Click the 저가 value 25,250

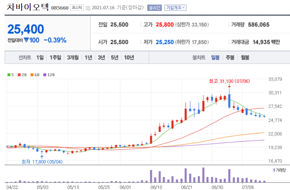coord(164,42)
